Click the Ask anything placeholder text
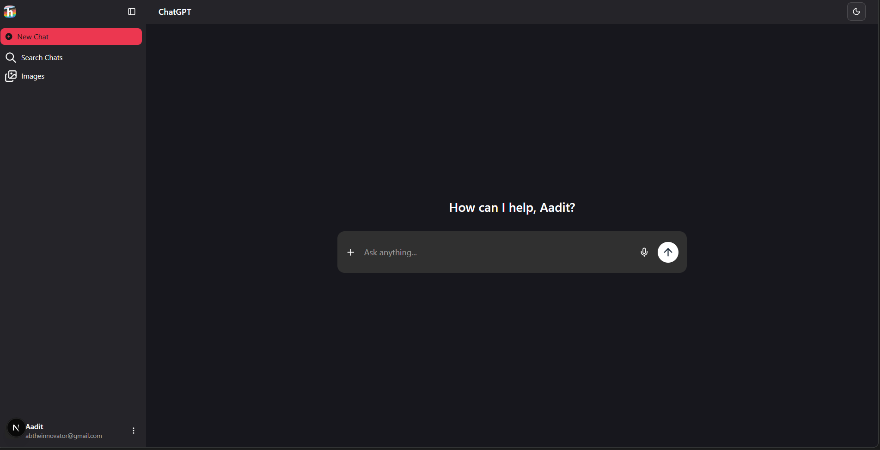Screen dimensions: 880x450 (391, 253)
